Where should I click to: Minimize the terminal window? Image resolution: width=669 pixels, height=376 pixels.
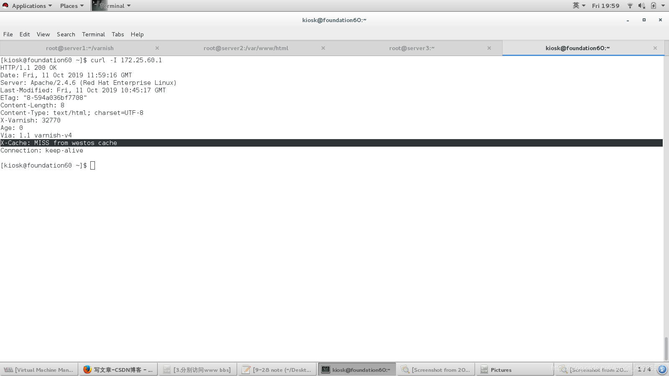click(628, 20)
